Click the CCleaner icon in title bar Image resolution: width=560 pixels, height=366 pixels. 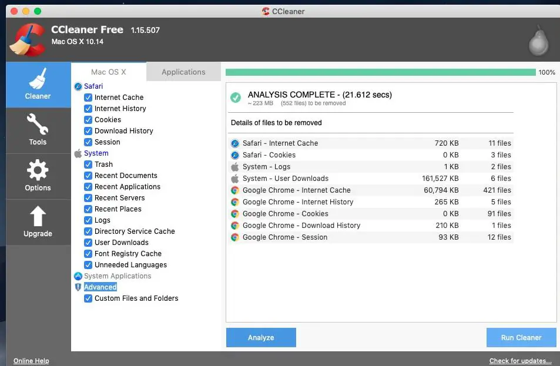tap(266, 11)
